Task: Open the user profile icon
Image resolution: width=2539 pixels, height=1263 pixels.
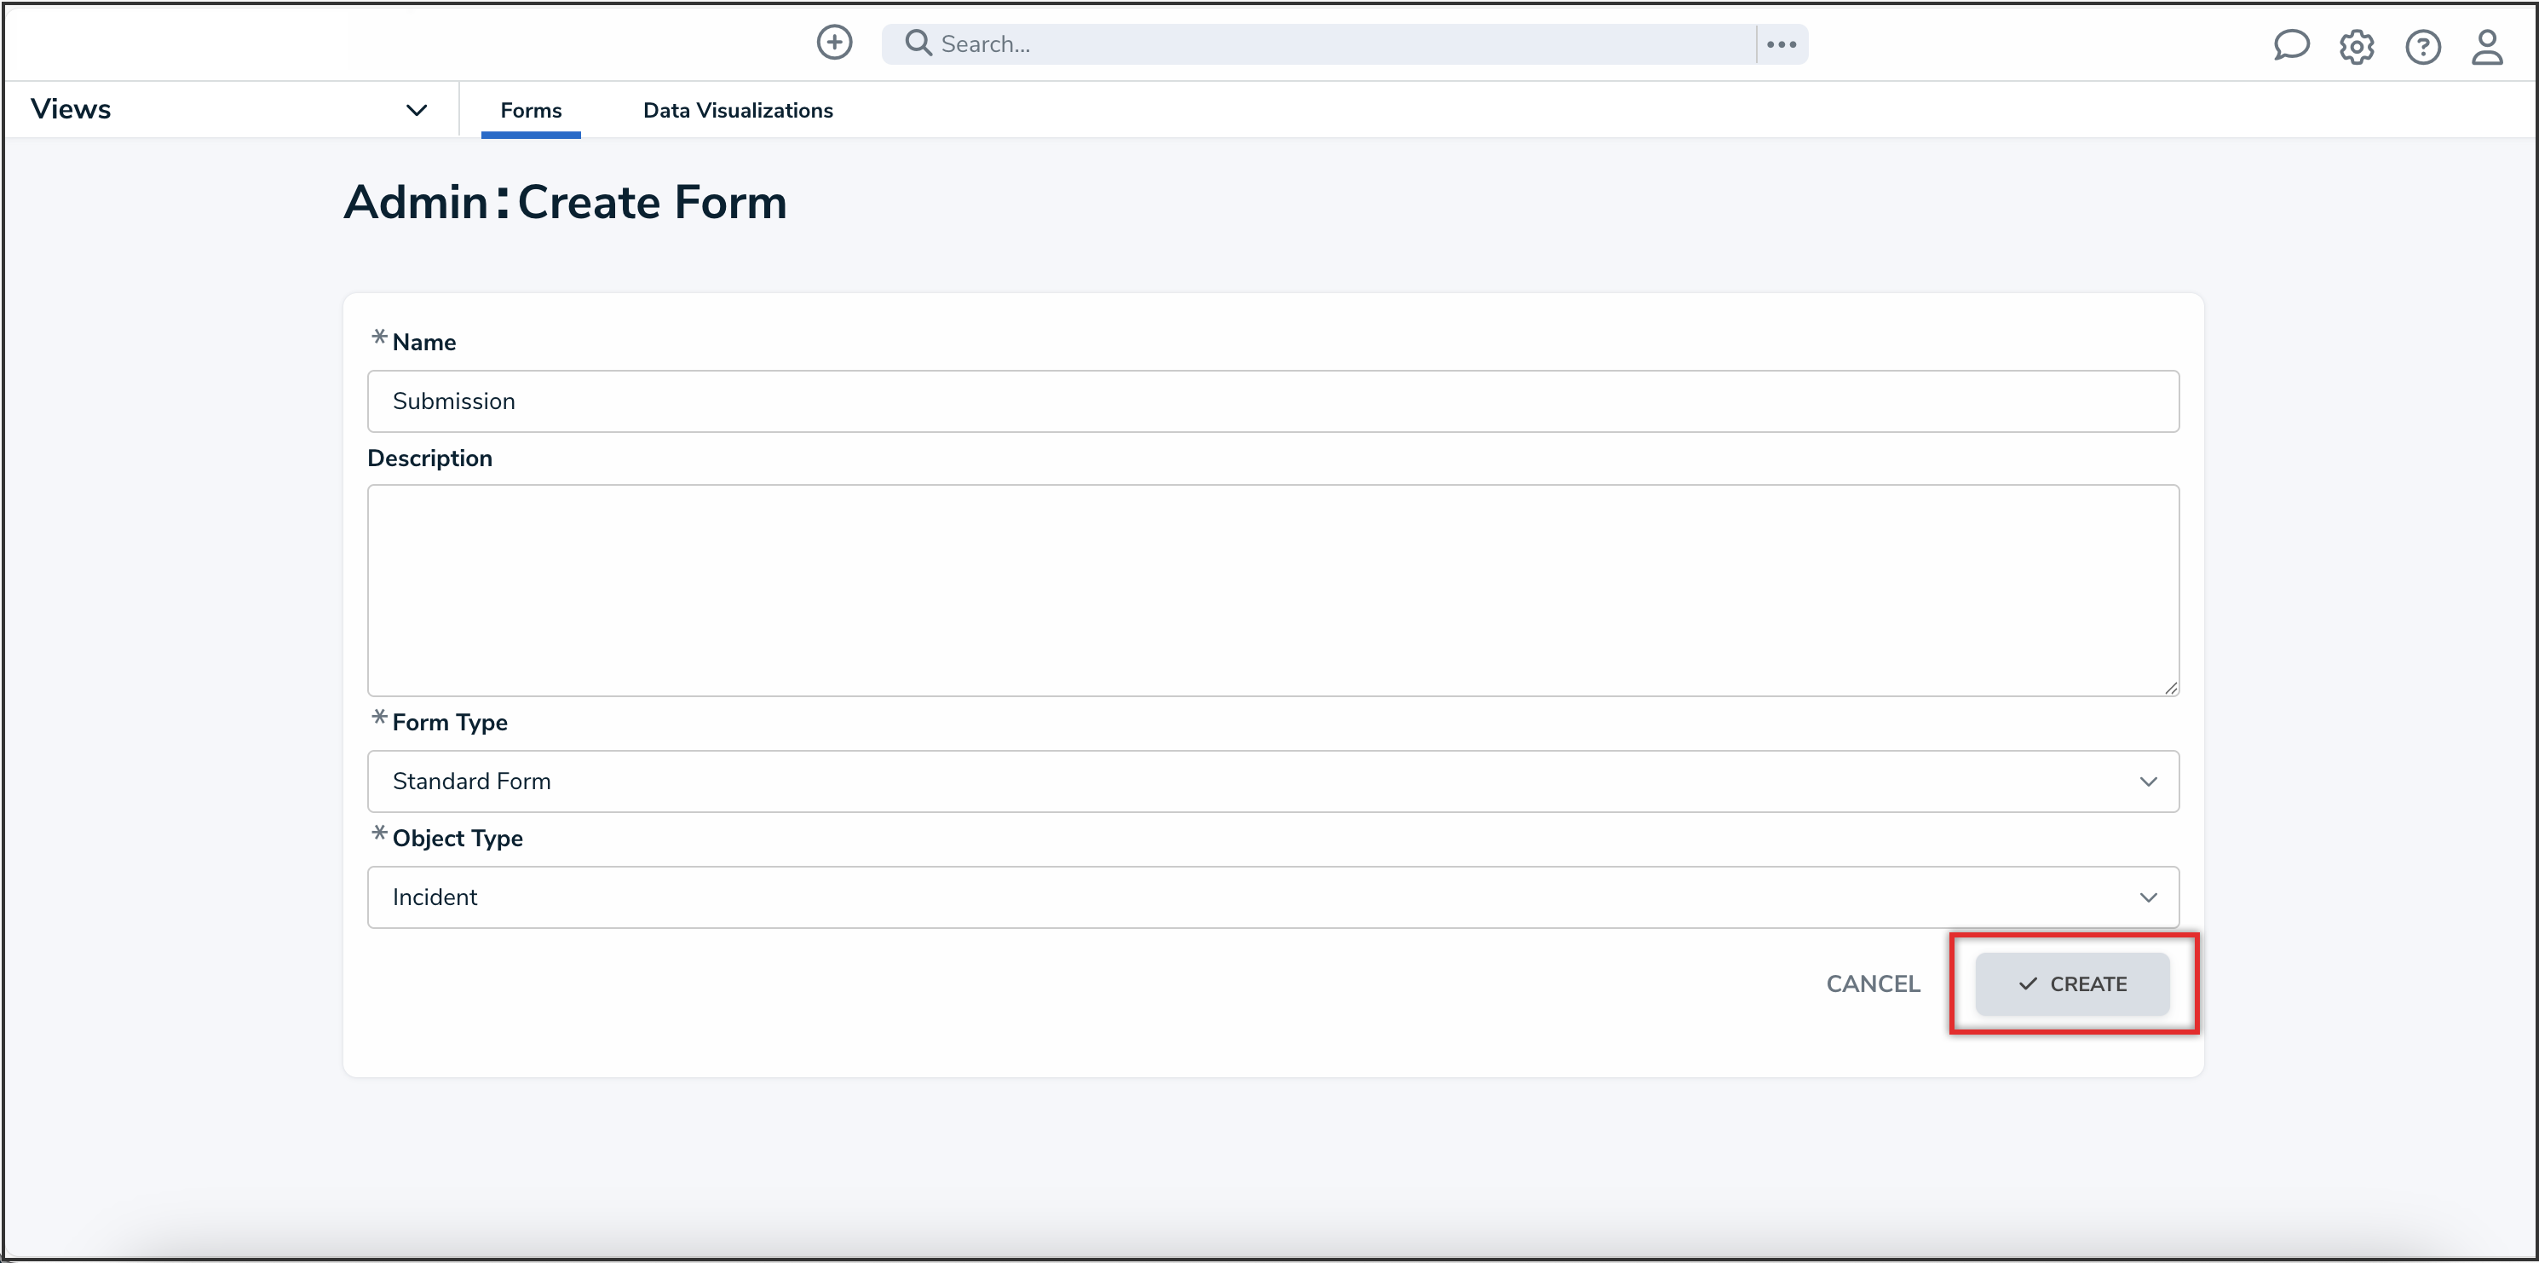Action: 2487,46
